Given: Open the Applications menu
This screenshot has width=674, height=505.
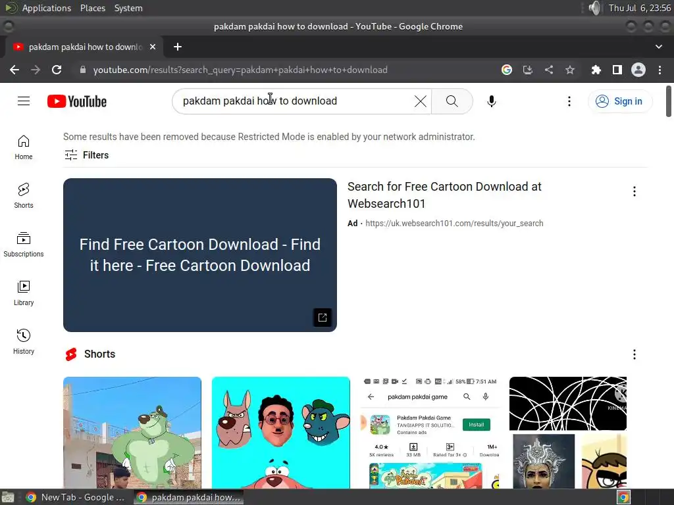Looking at the screenshot, I should tap(47, 8).
